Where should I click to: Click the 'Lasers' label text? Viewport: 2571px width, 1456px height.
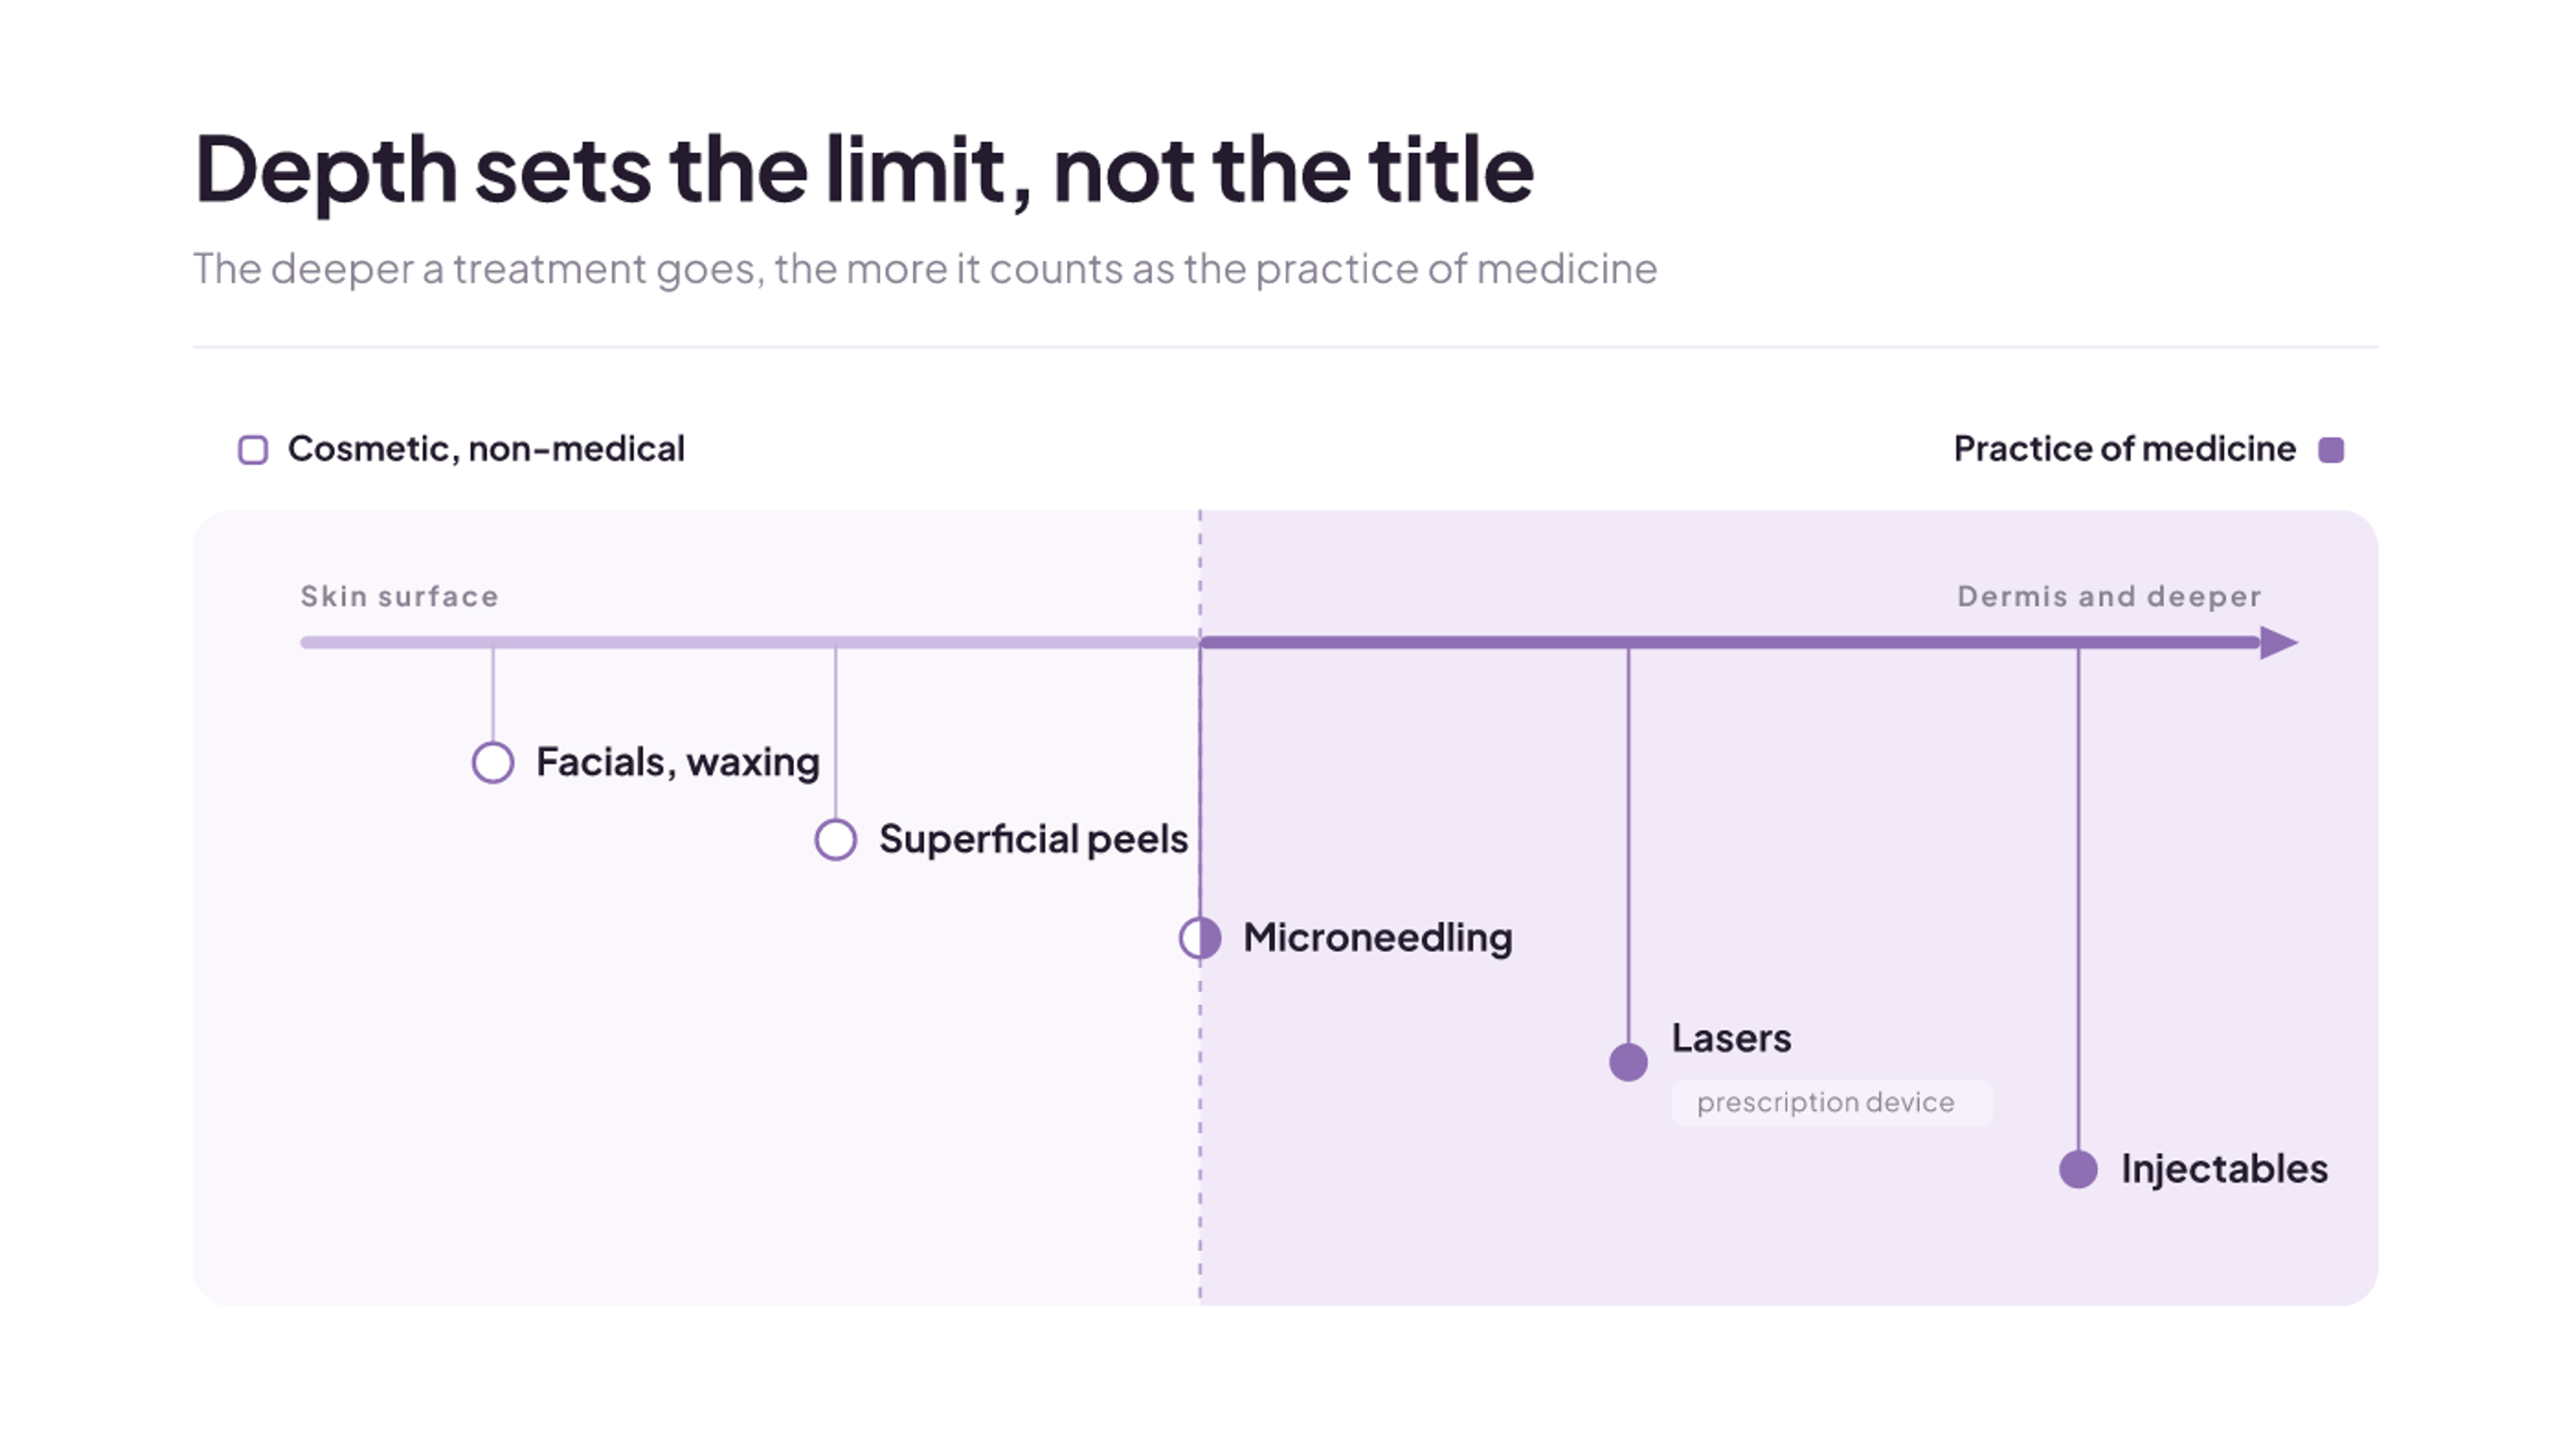click(x=1731, y=1039)
